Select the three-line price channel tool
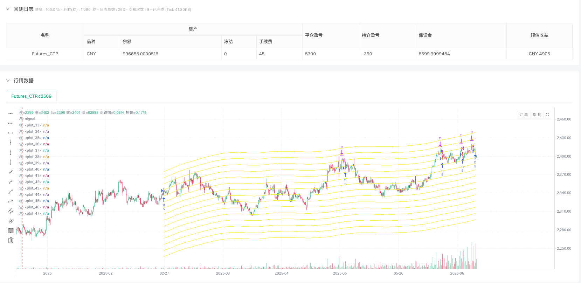Viewport: 581px width, 283px height. pyautogui.click(x=11, y=221)
